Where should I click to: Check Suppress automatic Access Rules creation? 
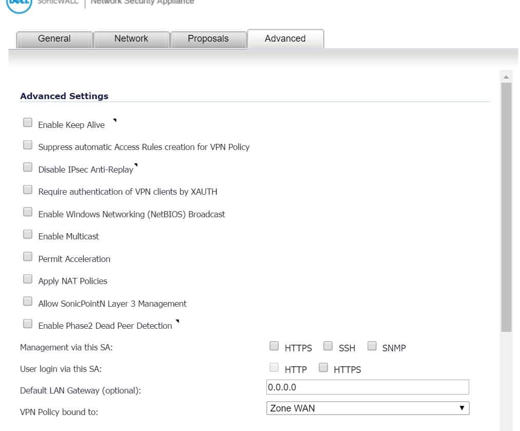click(x=28, y=145)
